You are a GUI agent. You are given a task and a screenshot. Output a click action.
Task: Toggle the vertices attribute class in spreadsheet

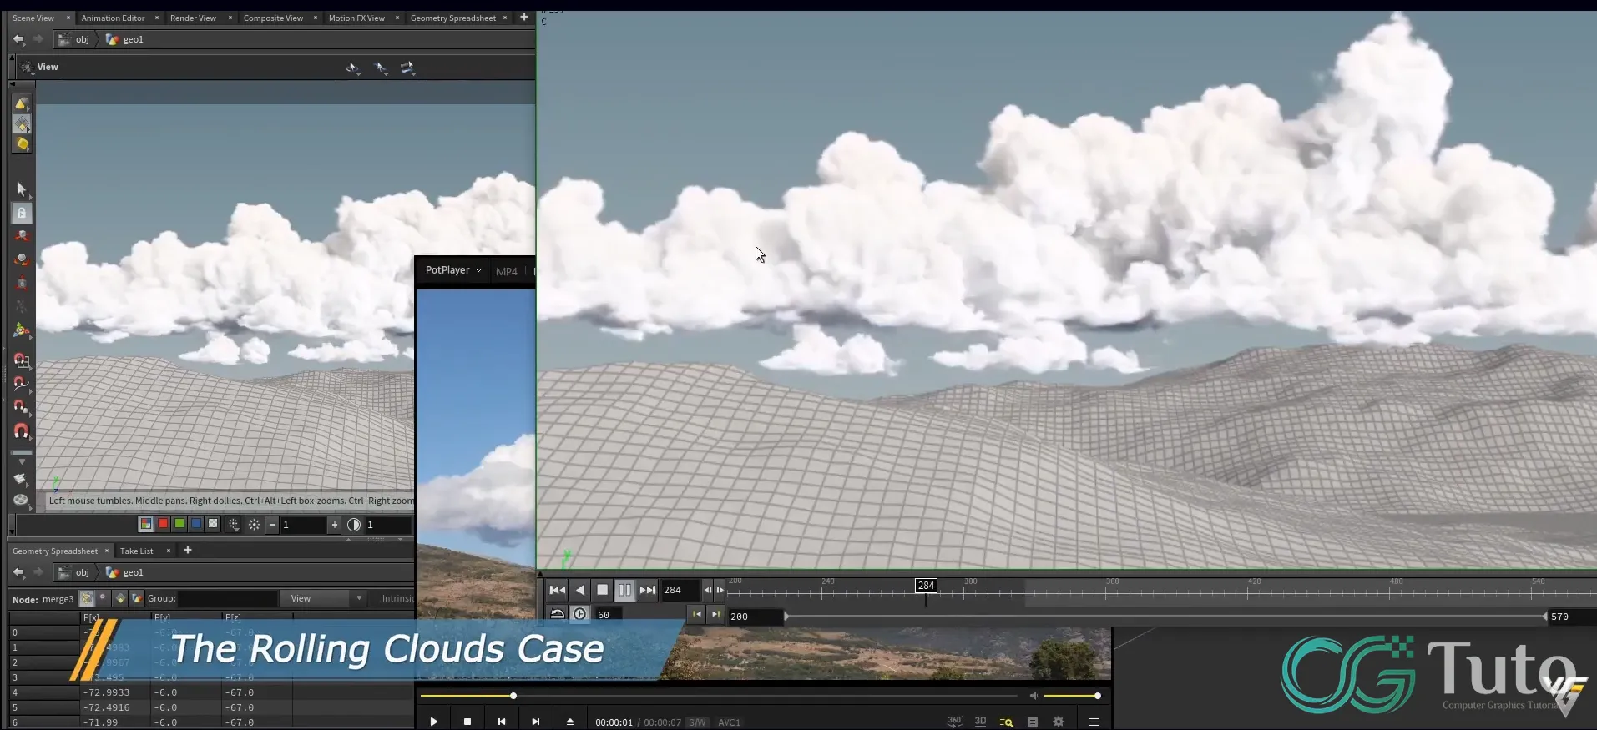[x=103, y=598]
